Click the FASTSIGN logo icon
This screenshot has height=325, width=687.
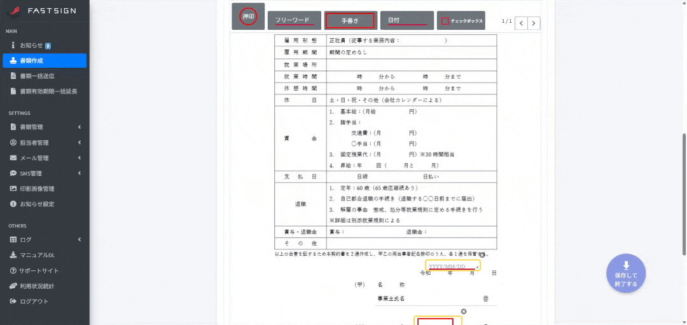pos(15,11)
